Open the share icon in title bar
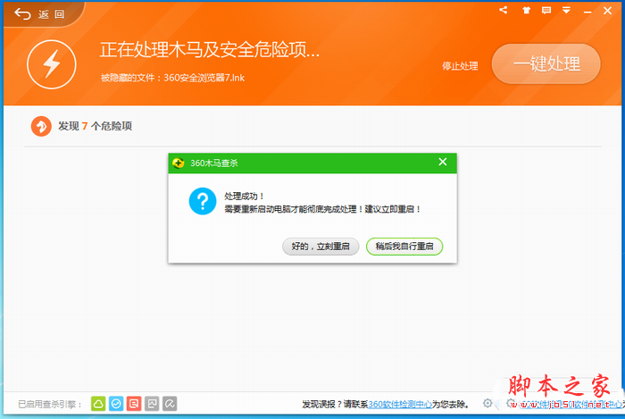 (x=504, y=11)
